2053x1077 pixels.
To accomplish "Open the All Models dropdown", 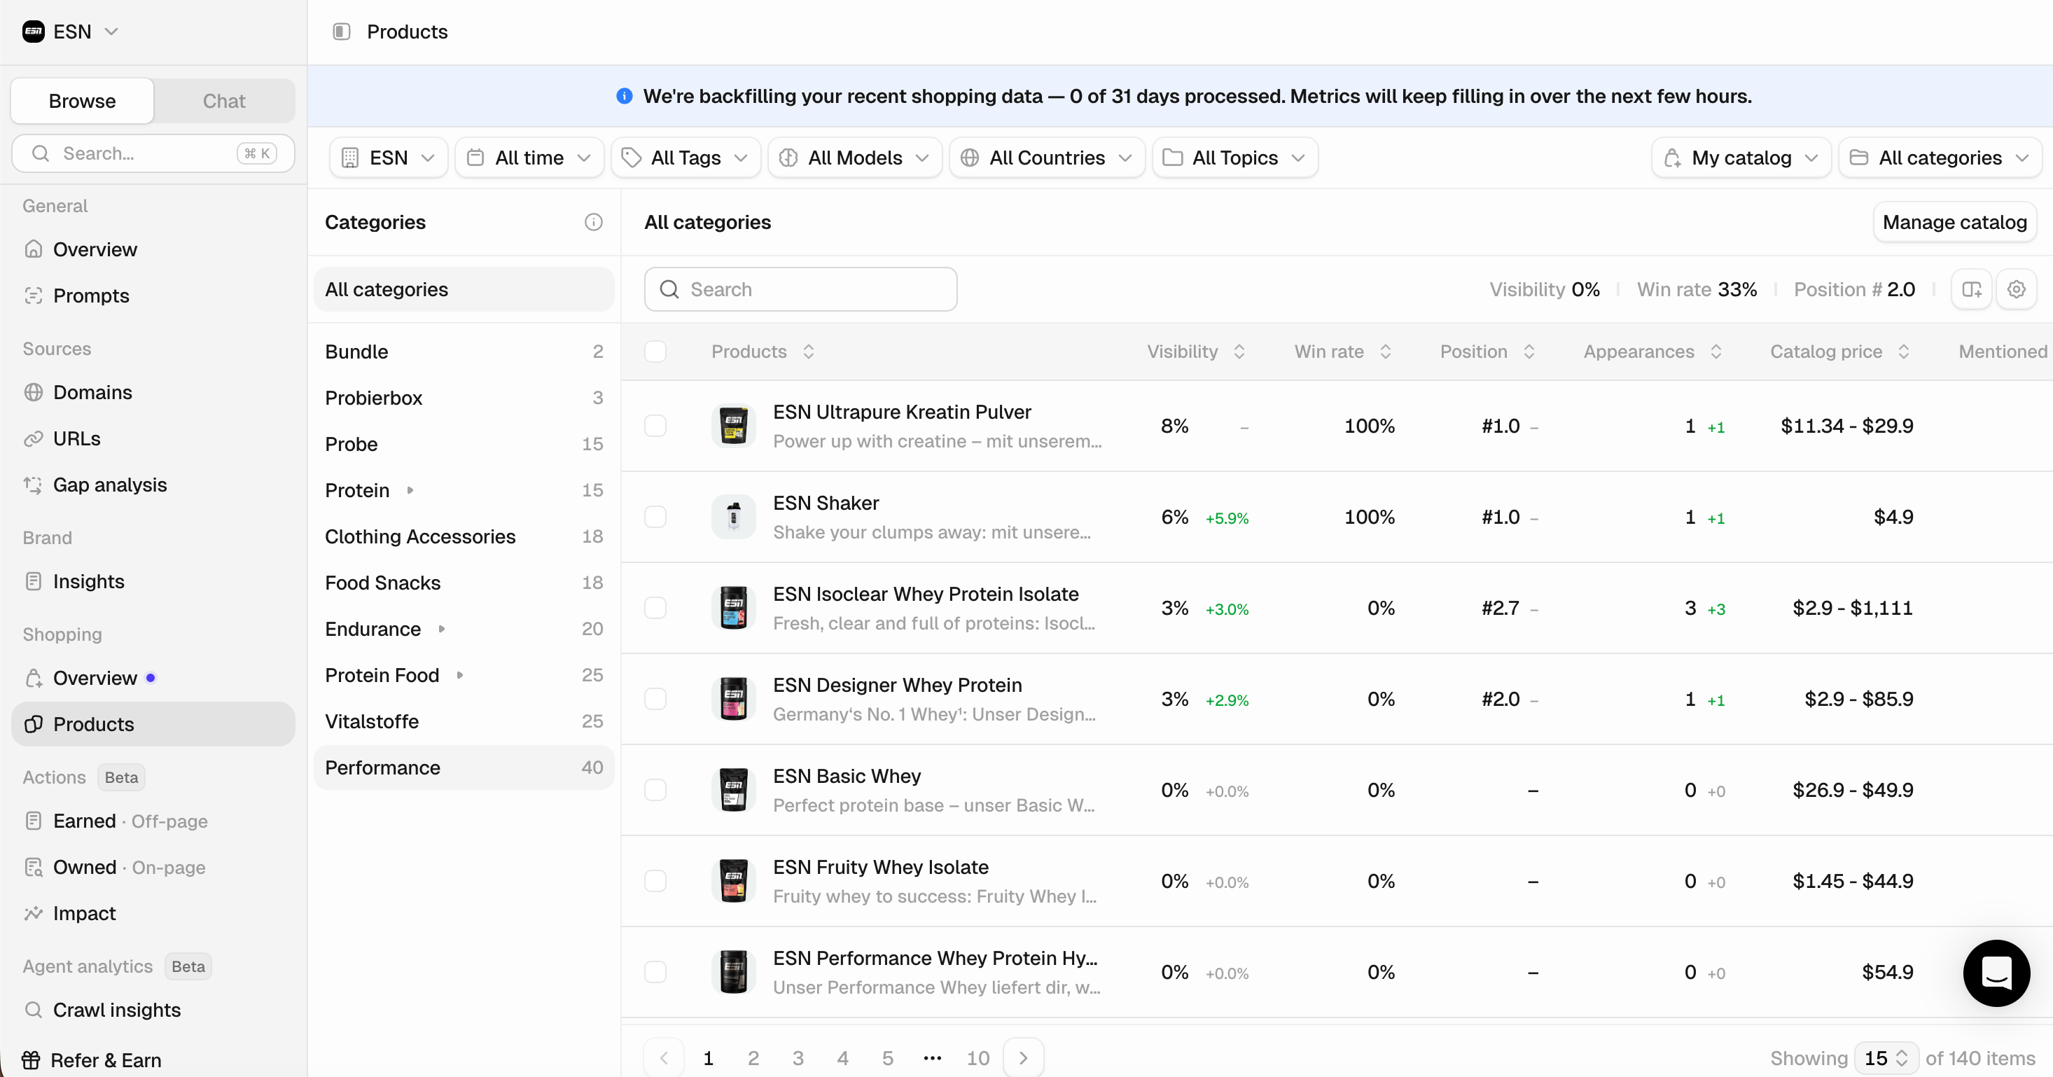I will [x=854, y=158].
